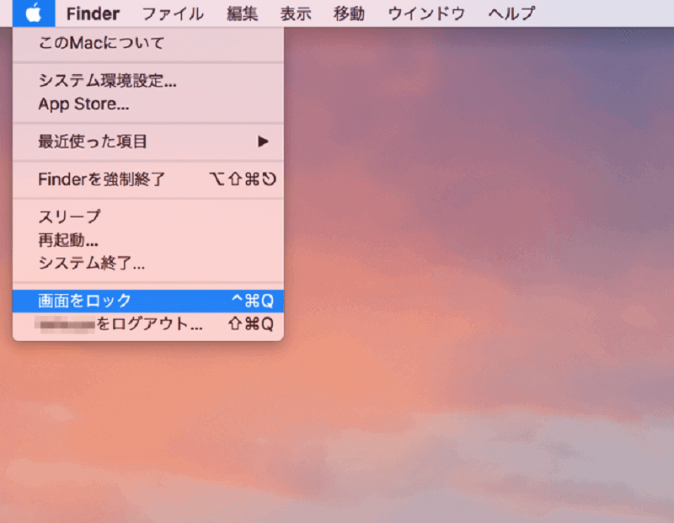This screenshot has width=674, height=523.
Task: Expand the 最近使った項目 submenu
Action: point(148,141)
